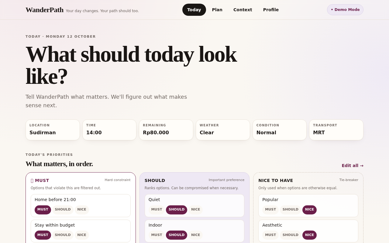389x243 pixels.
Task: Click the 'Home before 21:00' text
Action: [x=55, y=200]
